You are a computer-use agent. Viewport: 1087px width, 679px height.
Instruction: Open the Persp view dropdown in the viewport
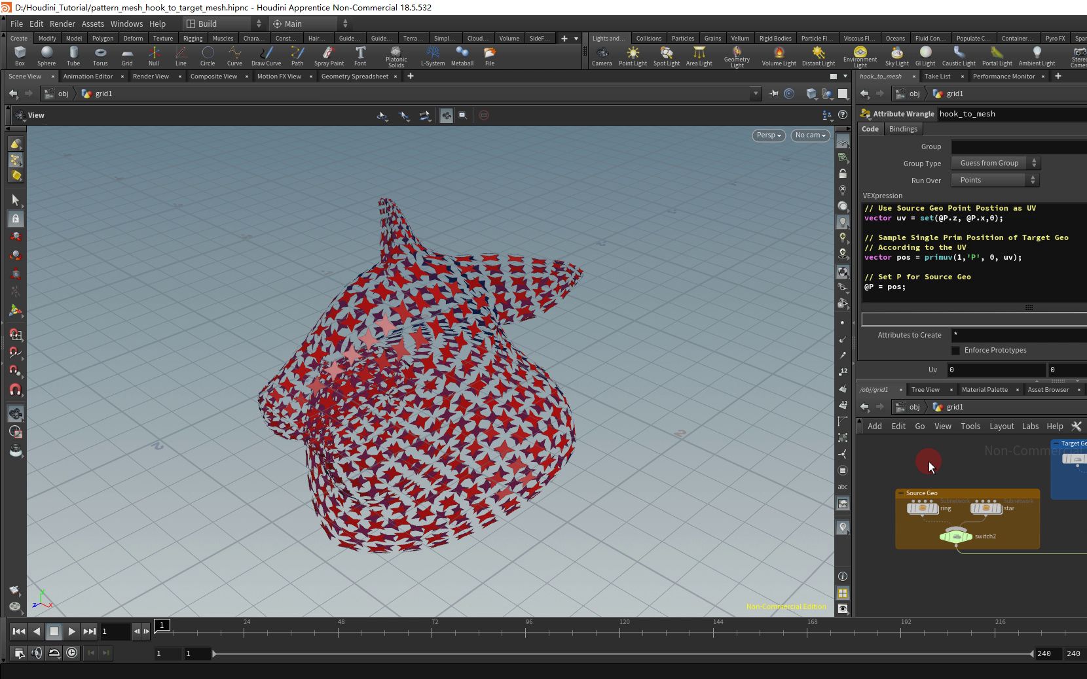[x=767, y=135]
